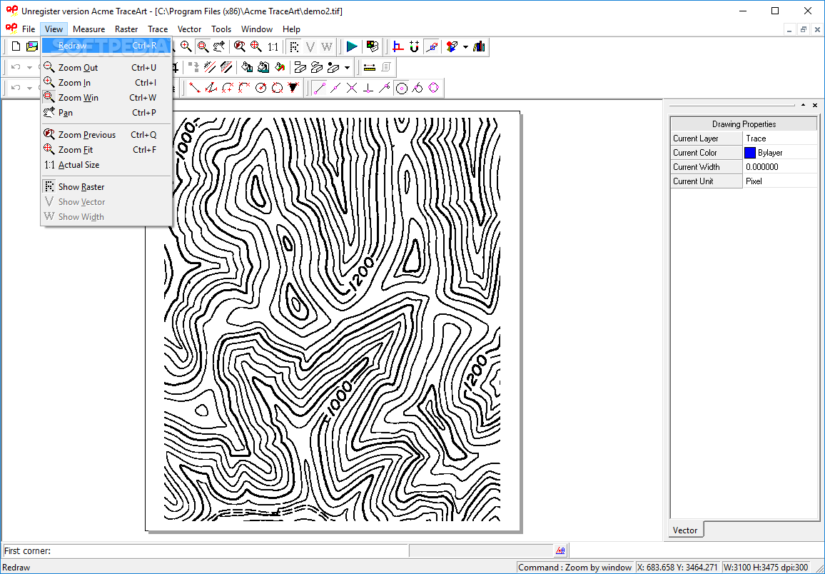Click the Zoom Previous toolbar icon
This screenshot has height=574, width=825.
240,46
